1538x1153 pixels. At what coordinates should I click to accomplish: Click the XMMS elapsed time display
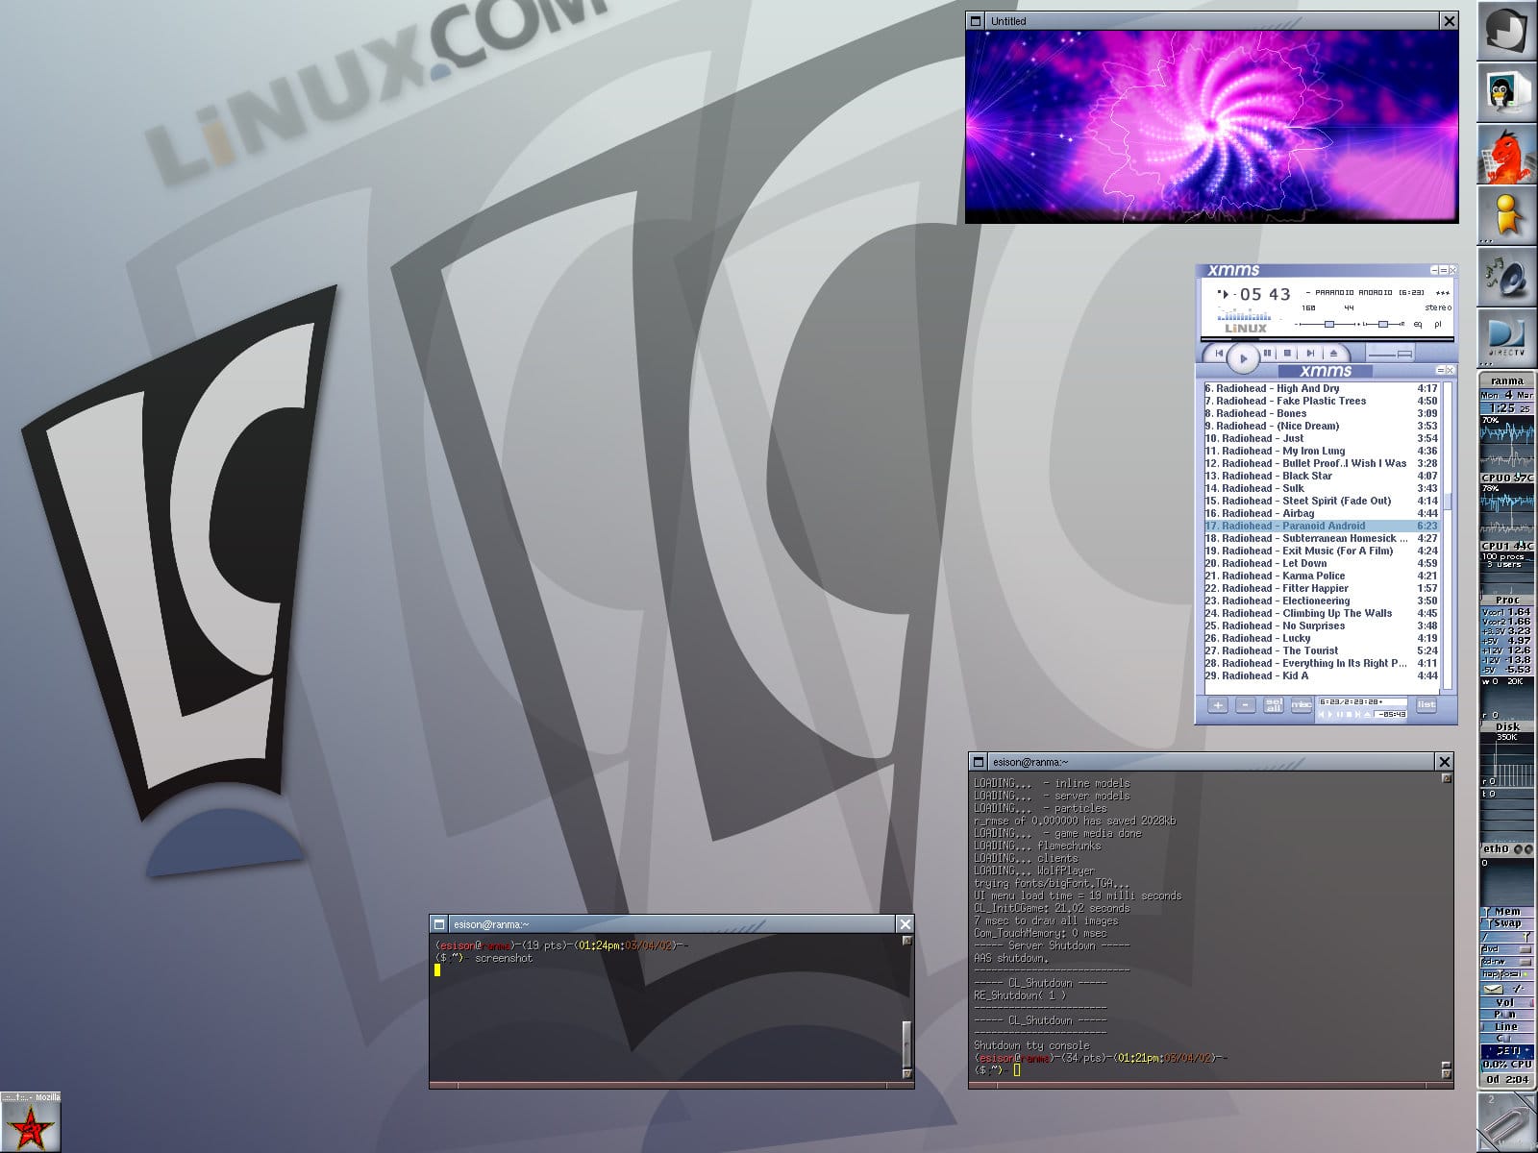tap(1264, 295)
